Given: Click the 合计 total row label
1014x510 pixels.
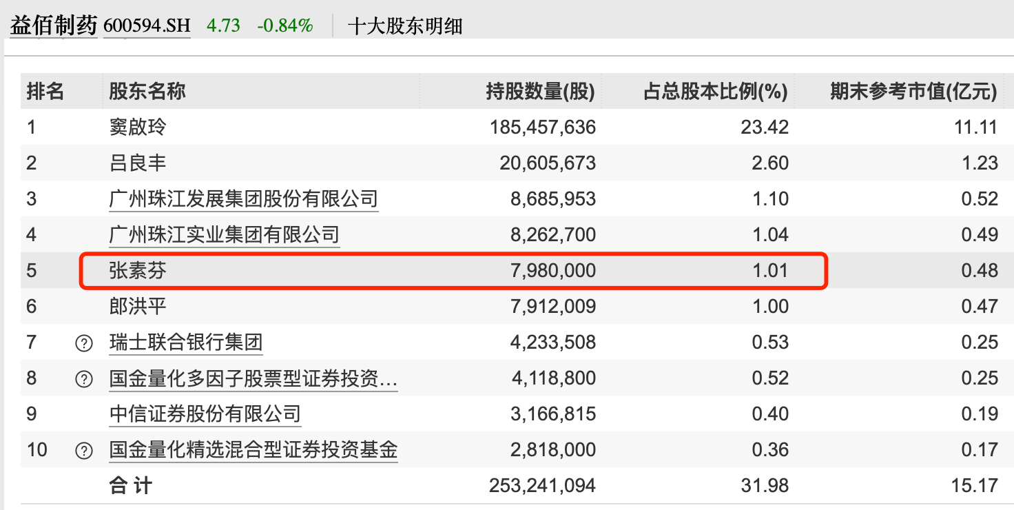Looking at the screenshot, I should (131, 486).
